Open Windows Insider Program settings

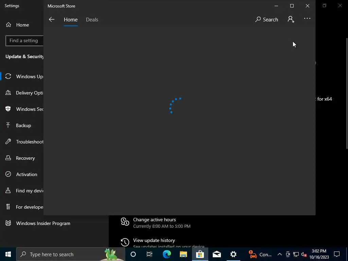43,223
